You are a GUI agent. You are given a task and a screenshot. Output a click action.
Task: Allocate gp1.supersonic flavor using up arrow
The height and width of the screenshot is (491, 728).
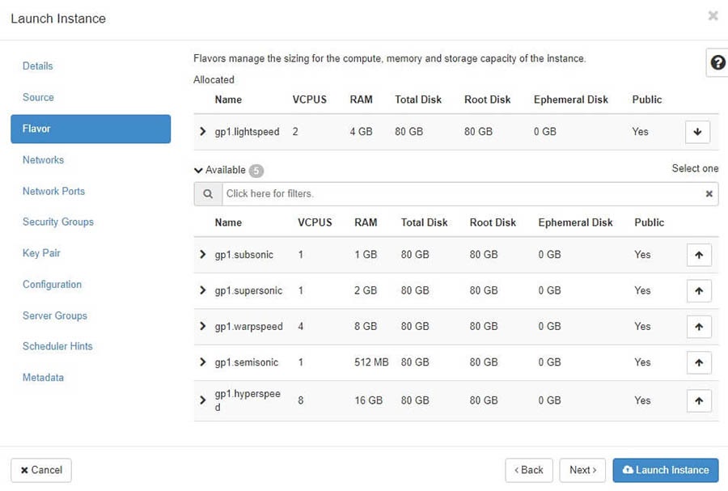(699, 290)
